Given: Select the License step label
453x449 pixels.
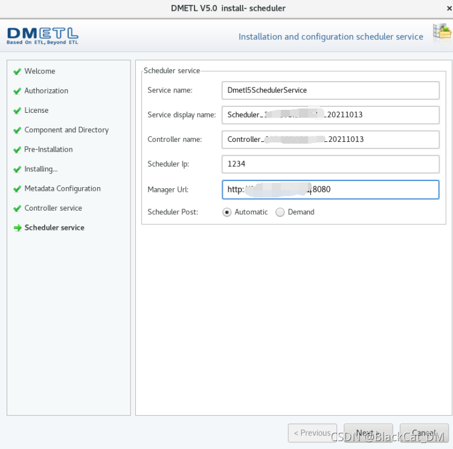Looking at the screenshot, I should coord(36,110).
